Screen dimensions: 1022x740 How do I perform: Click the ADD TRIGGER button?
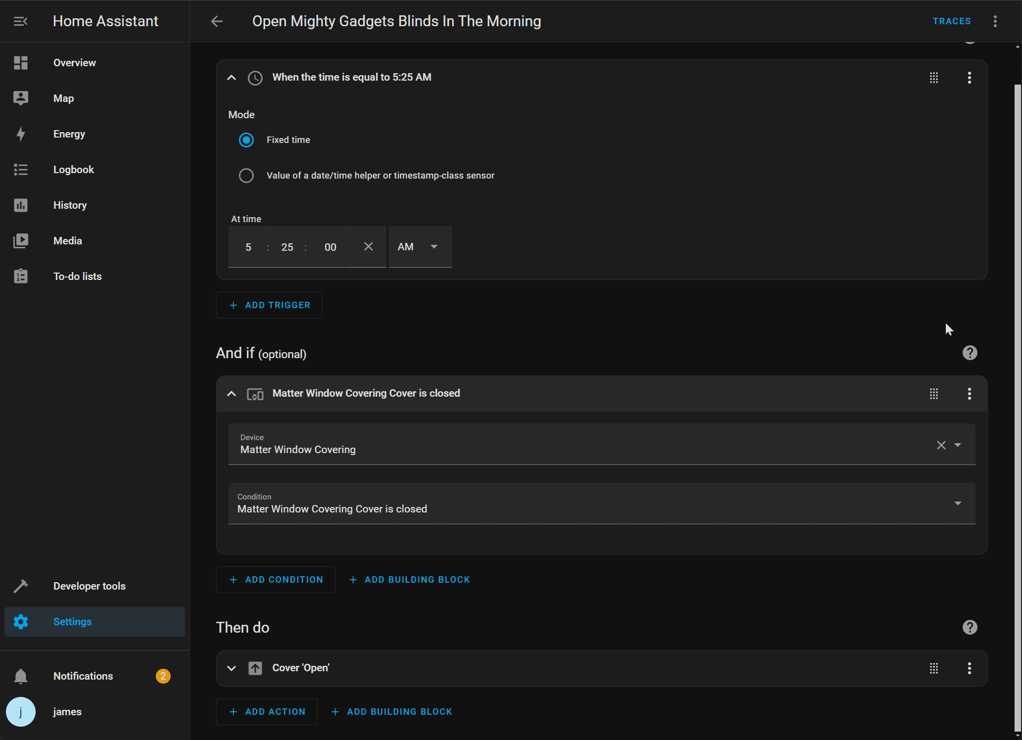point(270,305)
